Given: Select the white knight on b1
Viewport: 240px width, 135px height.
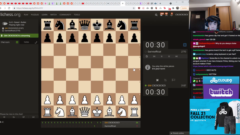Looking at the screenshot, I should point(60,112).
